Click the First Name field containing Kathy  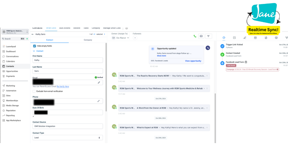(67, 60)
